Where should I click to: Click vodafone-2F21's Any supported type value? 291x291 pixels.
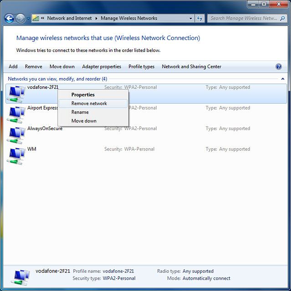[235, 87]
